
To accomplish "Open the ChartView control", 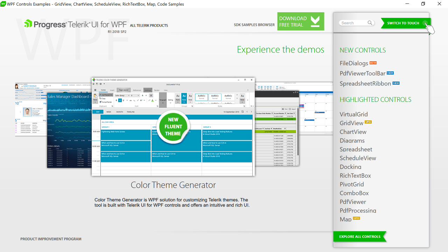I will point(353,132).
